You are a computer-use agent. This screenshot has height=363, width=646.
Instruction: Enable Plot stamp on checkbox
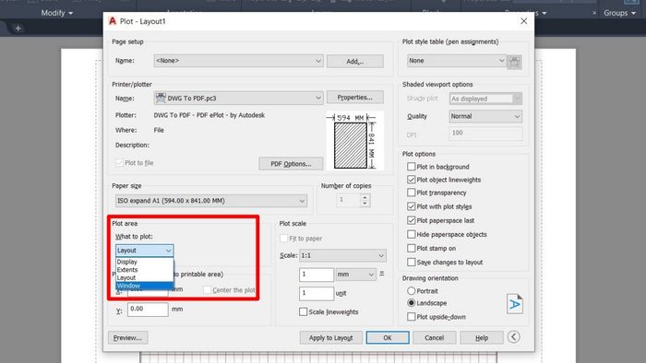tap(412, 249)
